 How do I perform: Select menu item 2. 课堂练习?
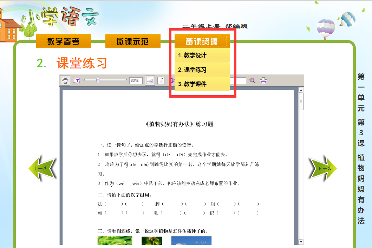pos(202,70)
